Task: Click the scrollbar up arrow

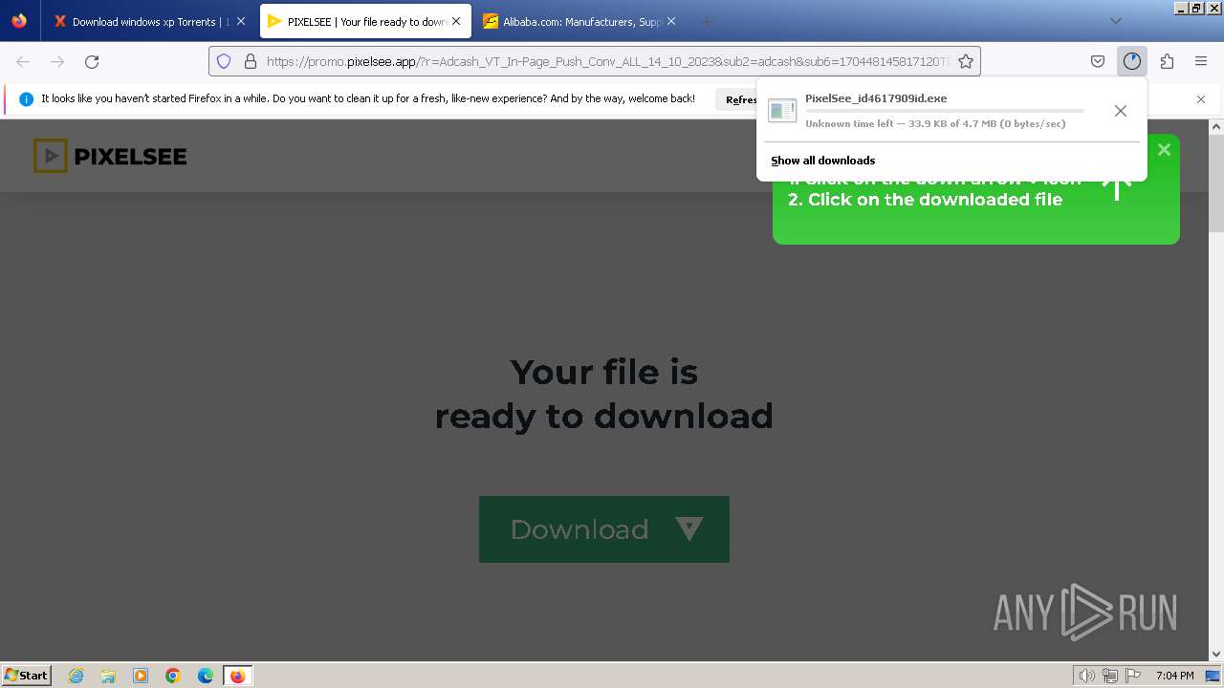Action: [1216, 126]
